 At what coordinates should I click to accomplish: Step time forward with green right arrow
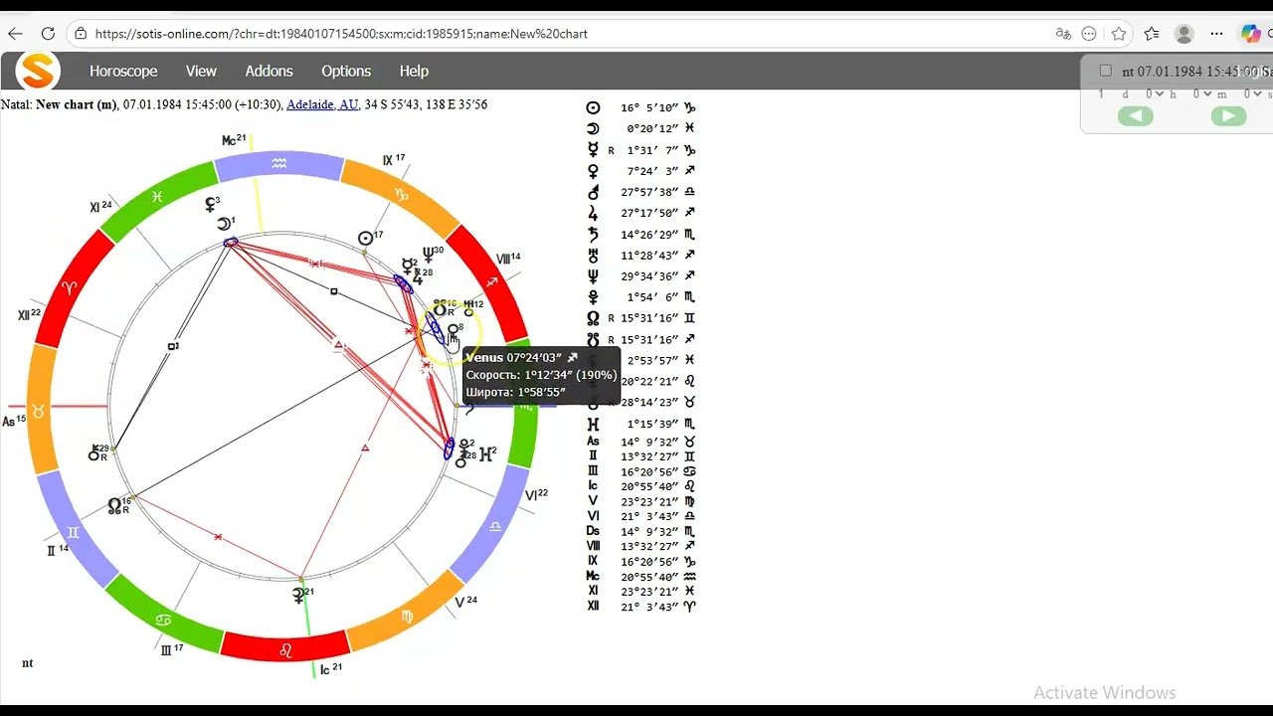coord(1228,116)
